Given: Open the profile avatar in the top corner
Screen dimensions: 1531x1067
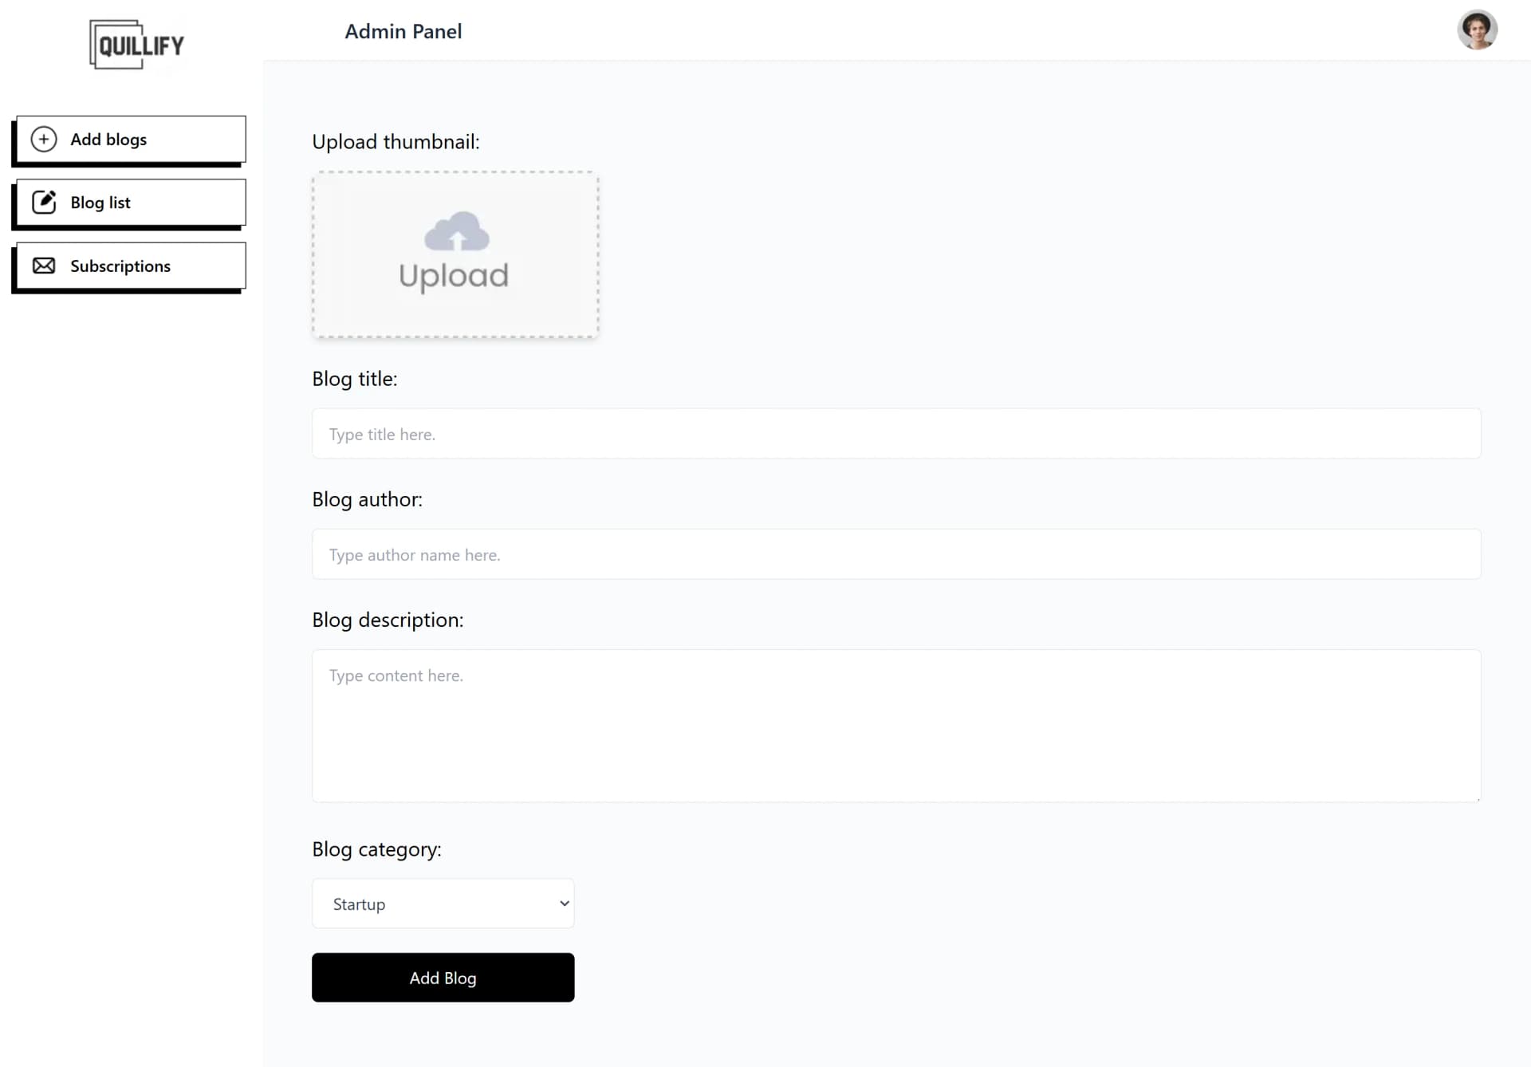Looking at the screenshot, I should tap(1478, 30).
